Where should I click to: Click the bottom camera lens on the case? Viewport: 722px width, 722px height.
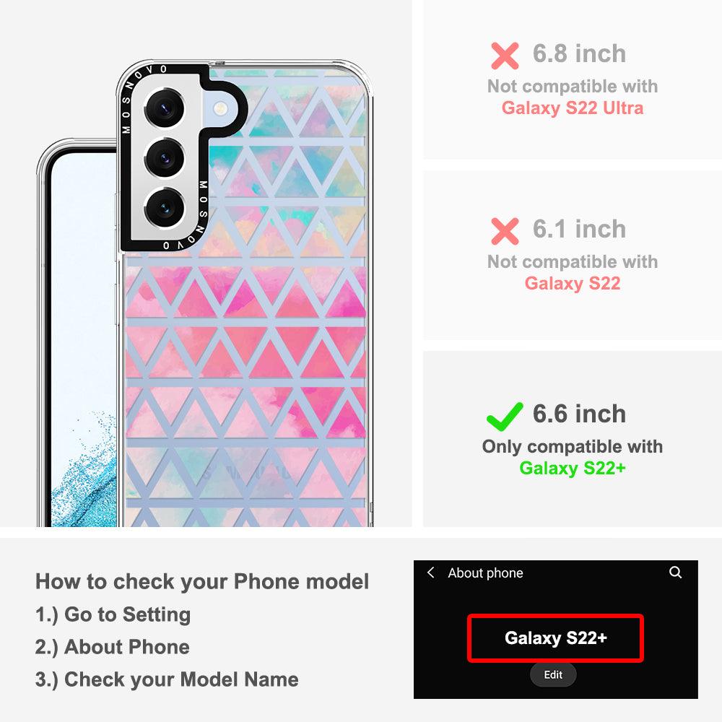tap(165, 208)
